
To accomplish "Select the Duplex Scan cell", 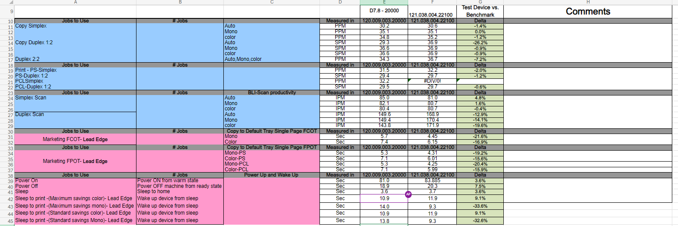I will [x=75, y=114].
